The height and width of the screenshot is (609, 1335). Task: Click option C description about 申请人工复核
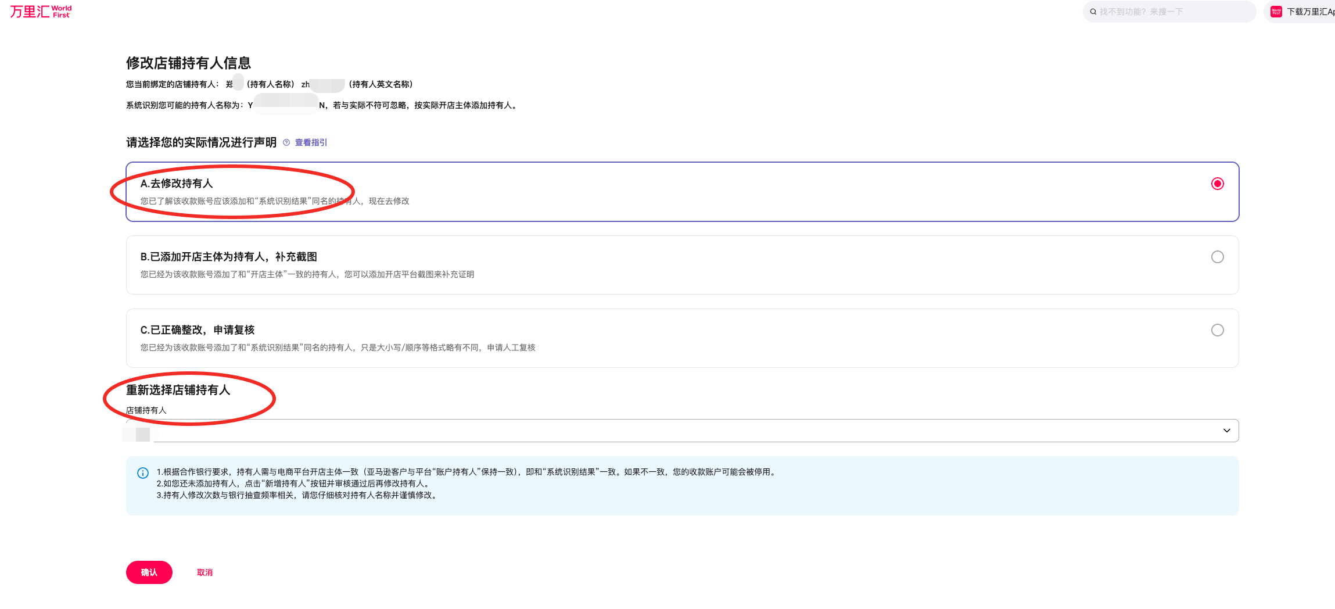pyautogui.click(x=338, y=348)
